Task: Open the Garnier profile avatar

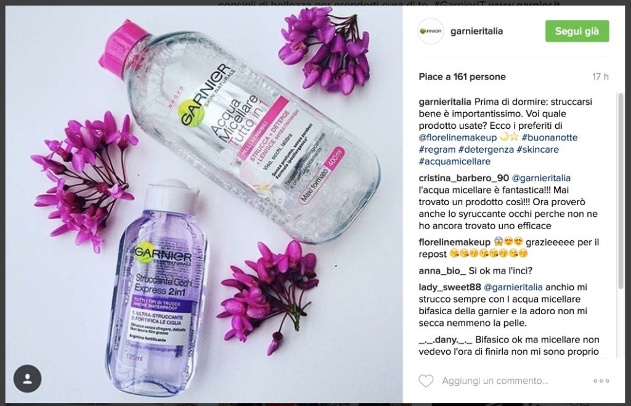Action: (431, 31)
